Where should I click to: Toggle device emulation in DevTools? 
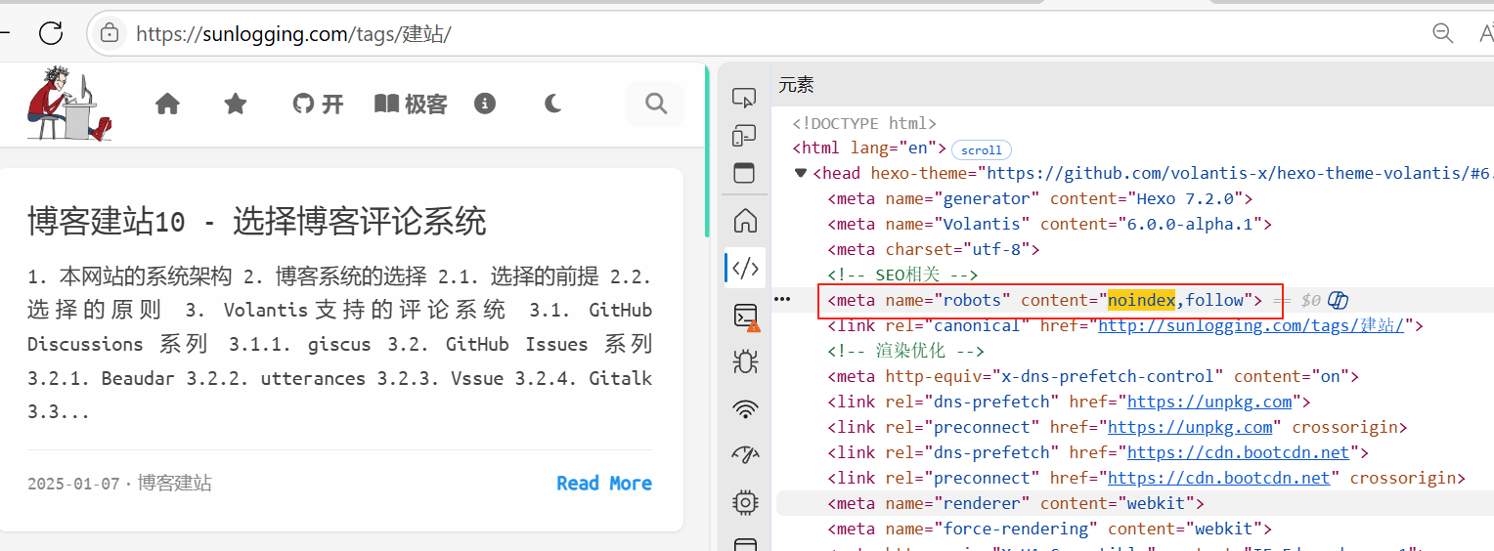(x=745, y=136)
